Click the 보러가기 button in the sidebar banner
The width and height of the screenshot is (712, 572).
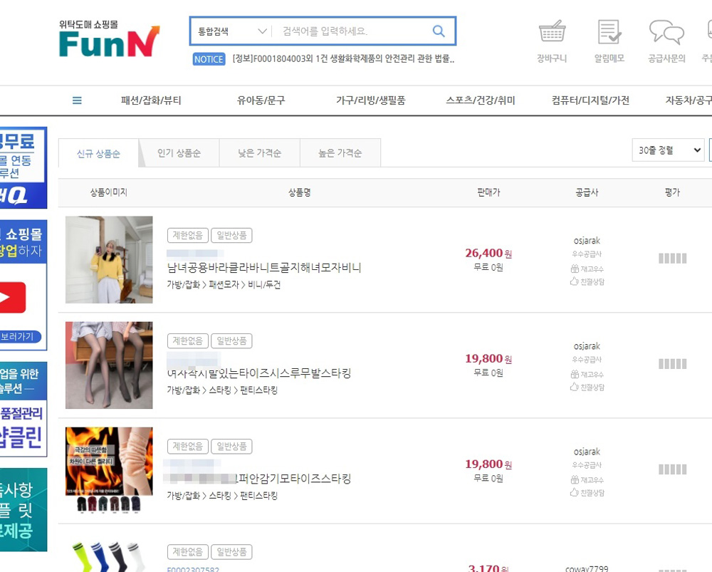point(19,337)
